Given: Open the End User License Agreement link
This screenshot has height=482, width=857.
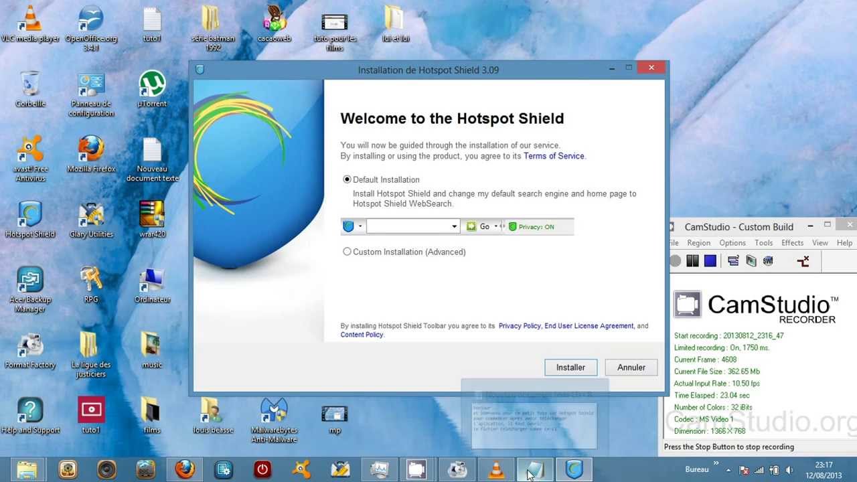Looking at the screenshot, I should 589,326.
